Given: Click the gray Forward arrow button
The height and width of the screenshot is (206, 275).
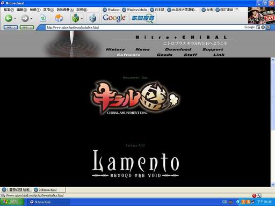Looking at the screenshot, I should (x=25, y=18).
